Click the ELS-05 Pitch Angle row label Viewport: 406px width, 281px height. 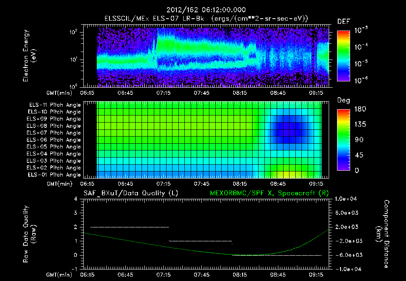(x=54, y=147)
